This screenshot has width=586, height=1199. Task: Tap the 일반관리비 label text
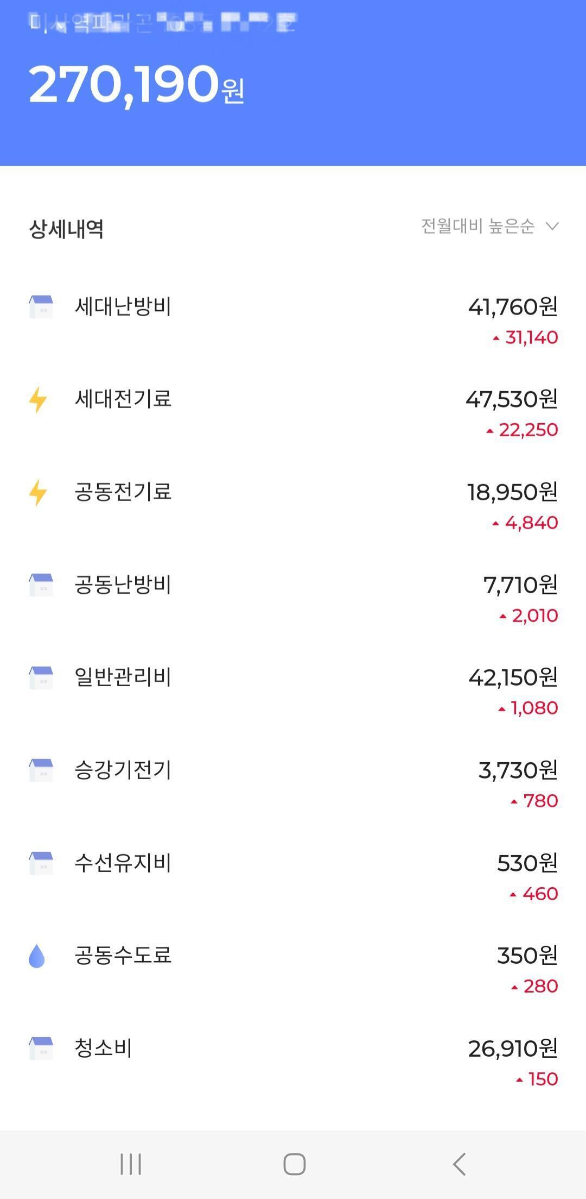click(123, 677)
